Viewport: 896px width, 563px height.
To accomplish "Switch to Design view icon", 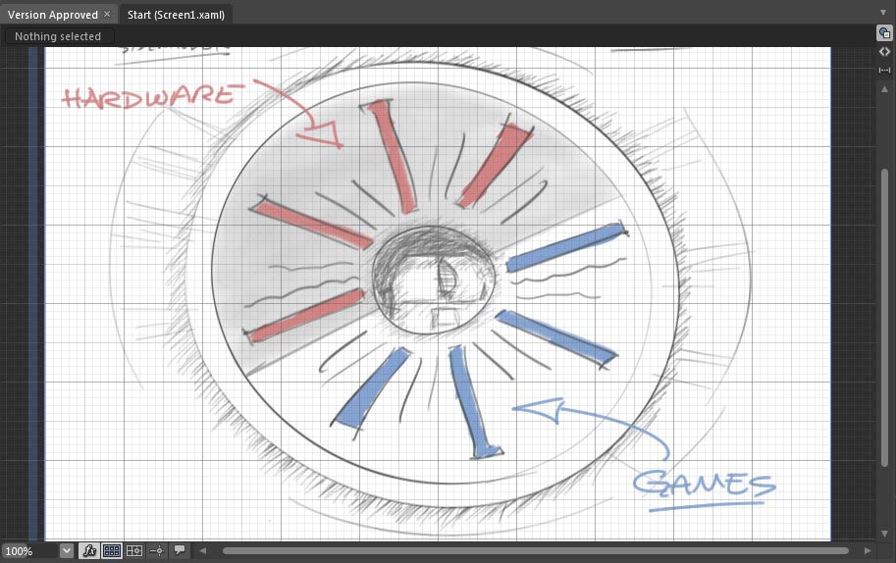I will [884, 33].
